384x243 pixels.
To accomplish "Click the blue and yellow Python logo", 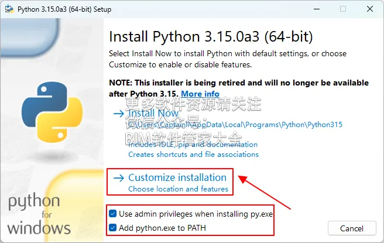I will tap(52, 112).
